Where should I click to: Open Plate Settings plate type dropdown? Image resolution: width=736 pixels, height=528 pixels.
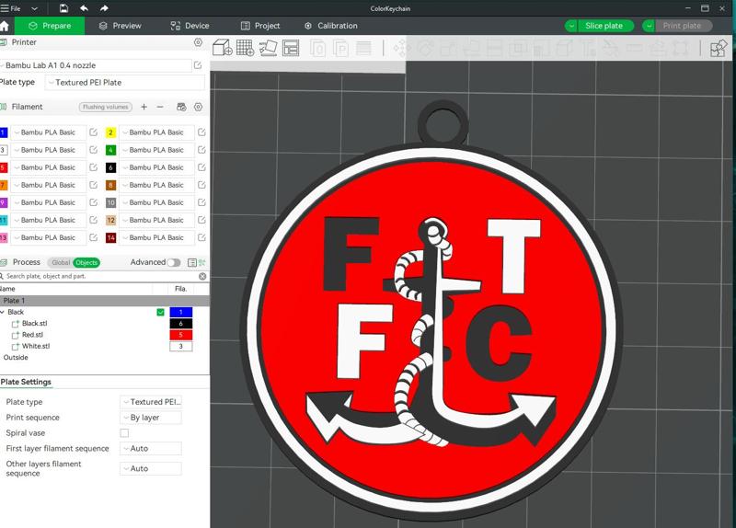click(x=151, y=402)
